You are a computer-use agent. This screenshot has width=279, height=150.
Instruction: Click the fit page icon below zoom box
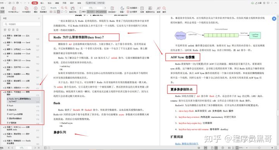[x=55, y=12]
